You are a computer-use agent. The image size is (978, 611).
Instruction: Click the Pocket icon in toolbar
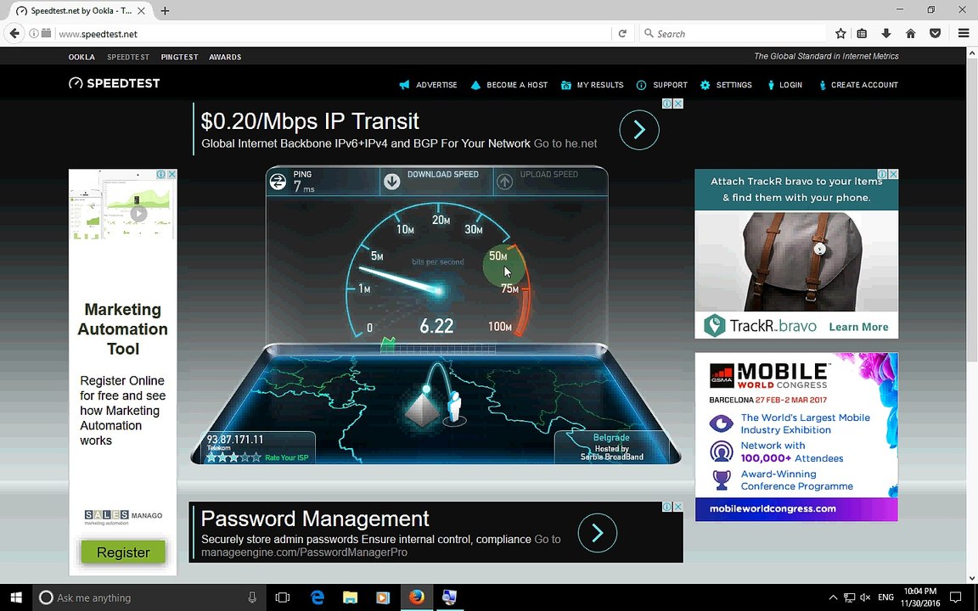[x=935, y=34]
